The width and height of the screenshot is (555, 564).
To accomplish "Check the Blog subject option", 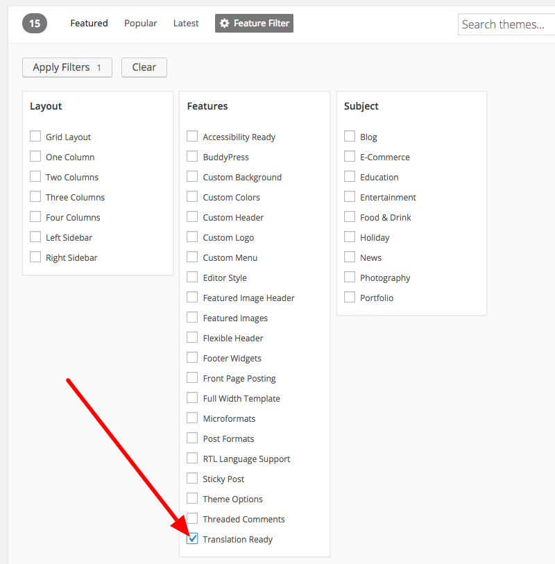I will tap(349, 137).
